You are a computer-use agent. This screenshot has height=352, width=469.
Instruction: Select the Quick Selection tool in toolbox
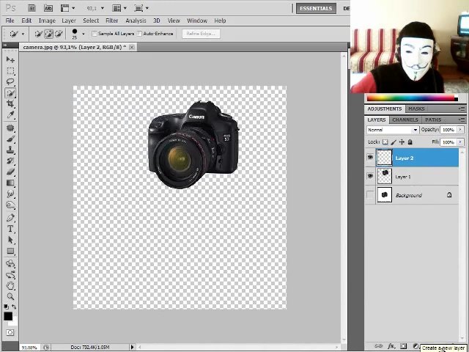10,93
